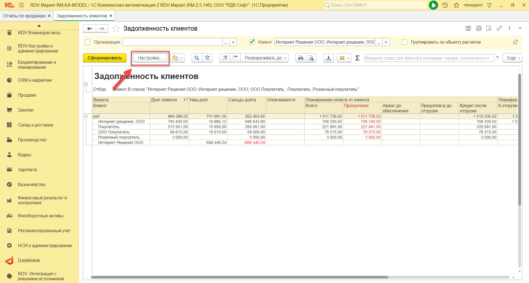Open the Настройки... button

click(x=150, y=58)
